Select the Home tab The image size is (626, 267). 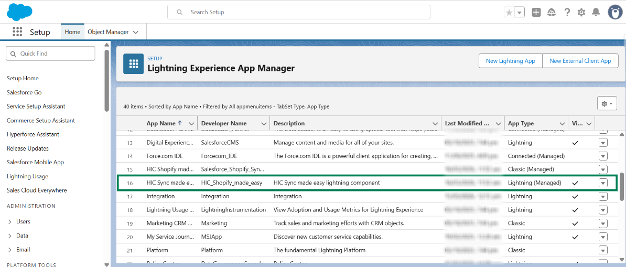72,32
